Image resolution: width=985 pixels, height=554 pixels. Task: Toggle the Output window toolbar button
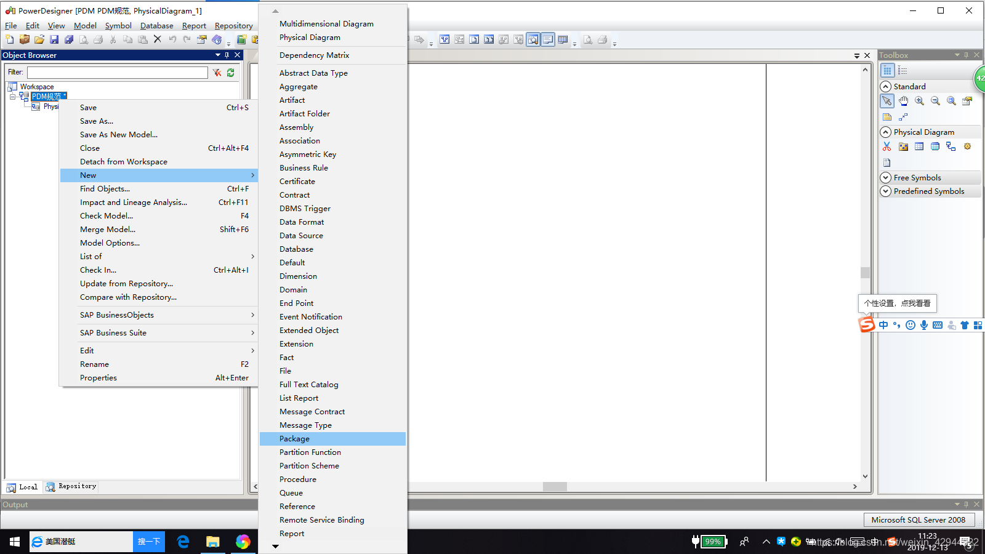pos(548,39)
